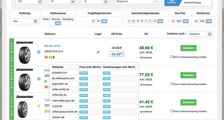Click the green C label on the summer tire row
The height and width of the screenshot is (120, 224).
click(x=46, y=111)
